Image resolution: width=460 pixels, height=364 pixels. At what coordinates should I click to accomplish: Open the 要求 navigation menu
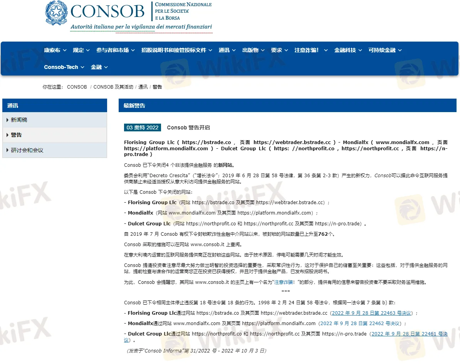(276, 50)
